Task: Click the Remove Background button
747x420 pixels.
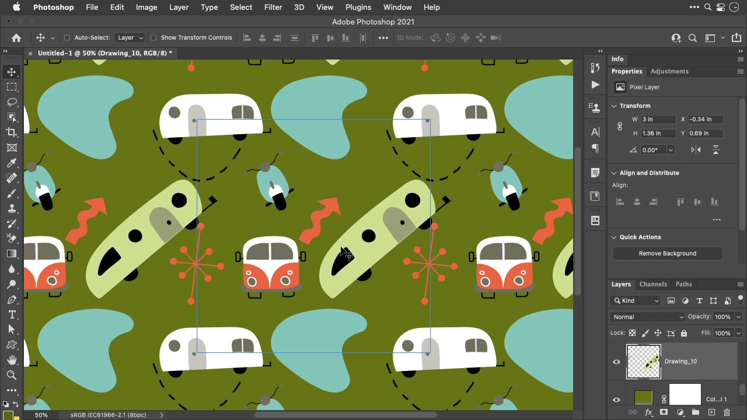Action: [668, 253]
